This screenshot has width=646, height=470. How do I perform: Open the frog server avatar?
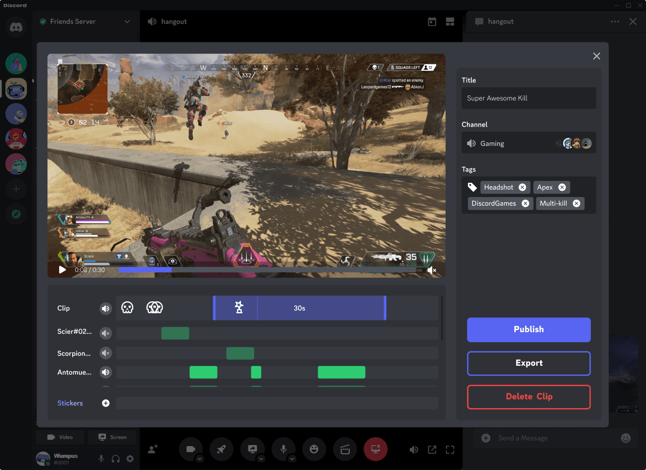pos(16,164)
